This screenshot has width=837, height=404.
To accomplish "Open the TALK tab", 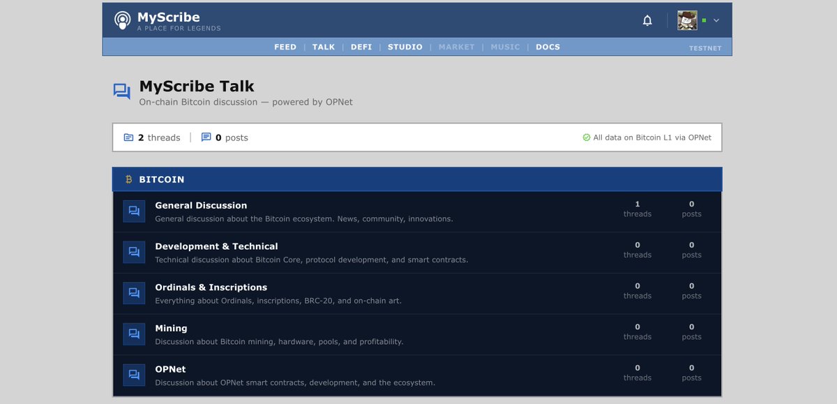I will pos(324,47).
